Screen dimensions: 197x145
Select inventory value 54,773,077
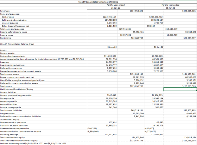[x=111, y=62]
